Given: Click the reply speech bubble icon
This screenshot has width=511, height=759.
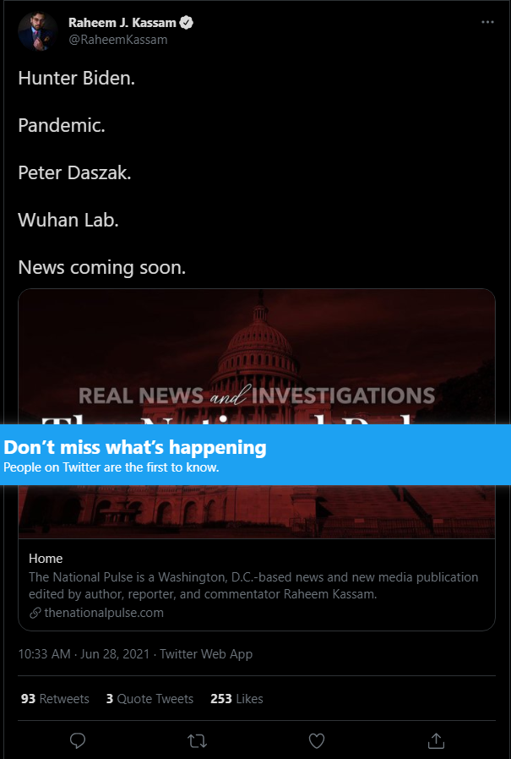Looking at the screenshot, I should tap(78, 740).
